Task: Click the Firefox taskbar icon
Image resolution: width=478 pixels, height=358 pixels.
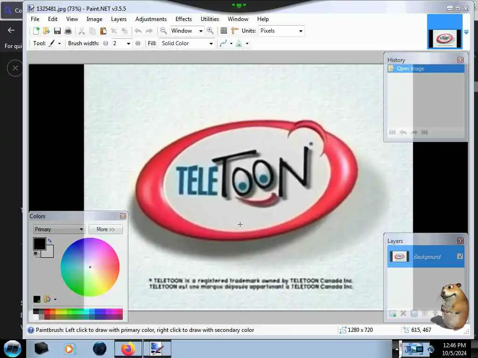Action: click(x=128, y=349)
